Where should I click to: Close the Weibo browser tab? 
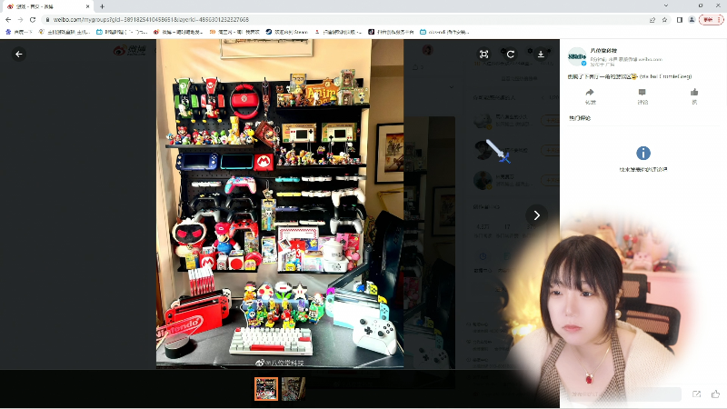click(87, 6)
